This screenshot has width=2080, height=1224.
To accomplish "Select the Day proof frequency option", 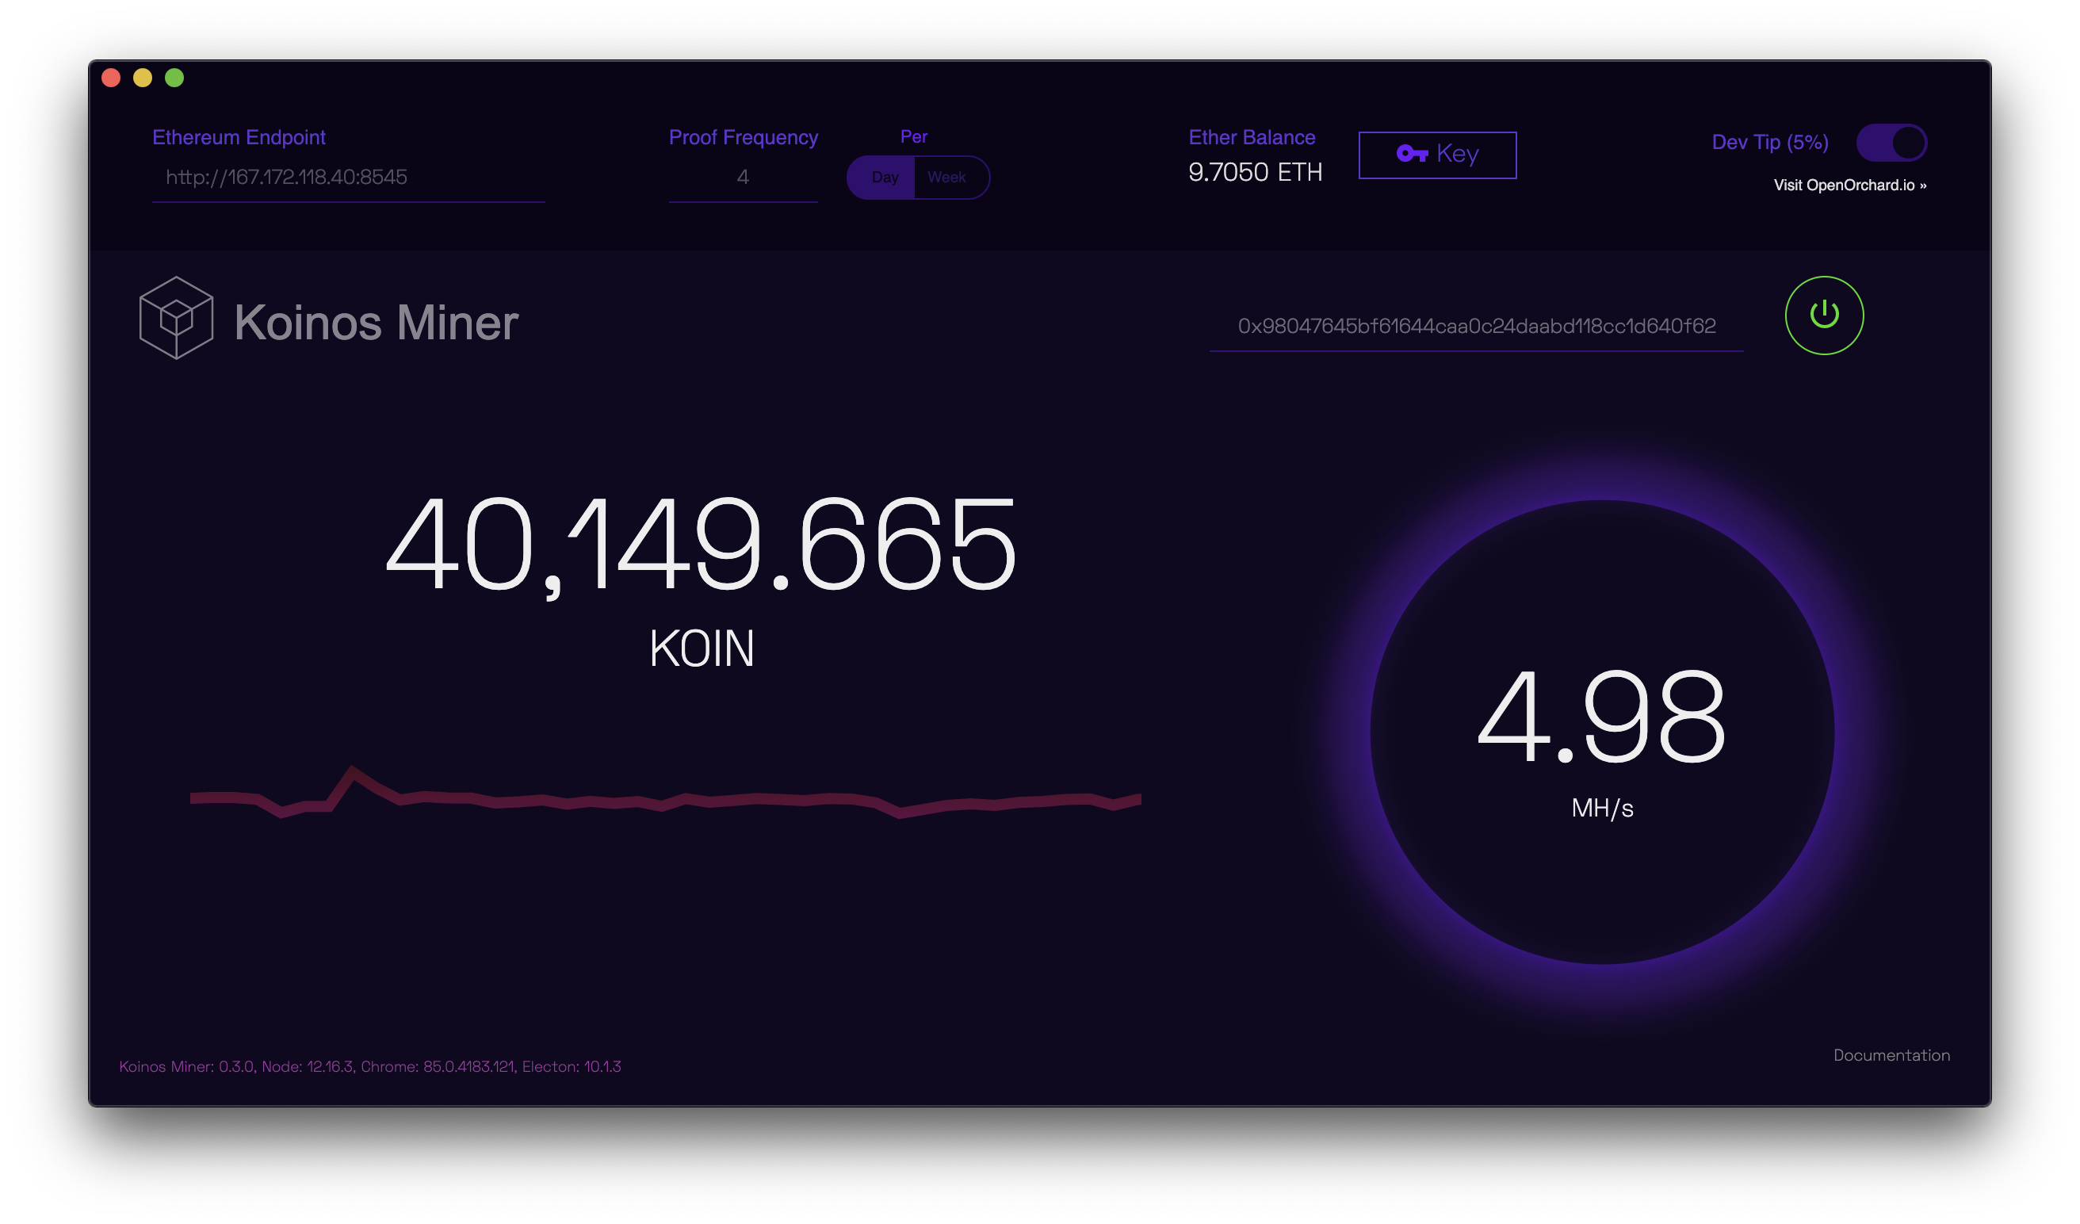I will pos(885,177).
